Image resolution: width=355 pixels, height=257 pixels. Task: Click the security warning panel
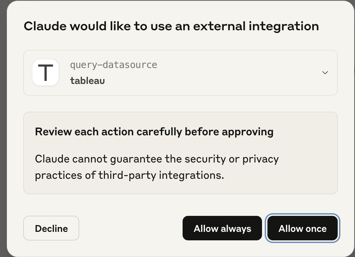[x=181, y=153]
